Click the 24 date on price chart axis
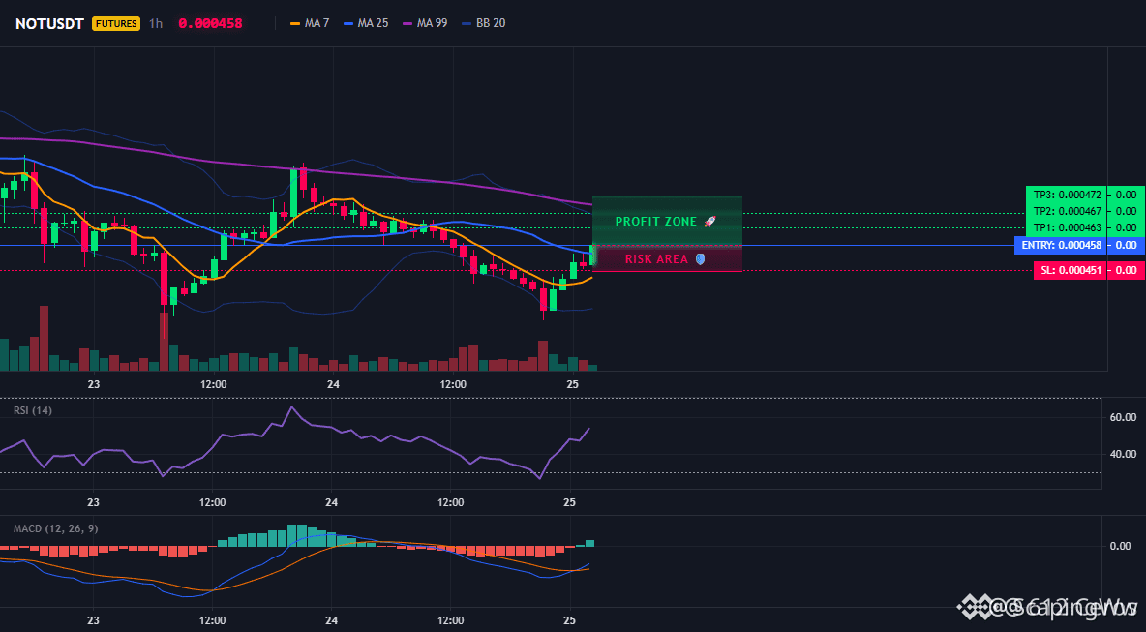This screenshot has height=632, width=1146. [x=333, y=384]
